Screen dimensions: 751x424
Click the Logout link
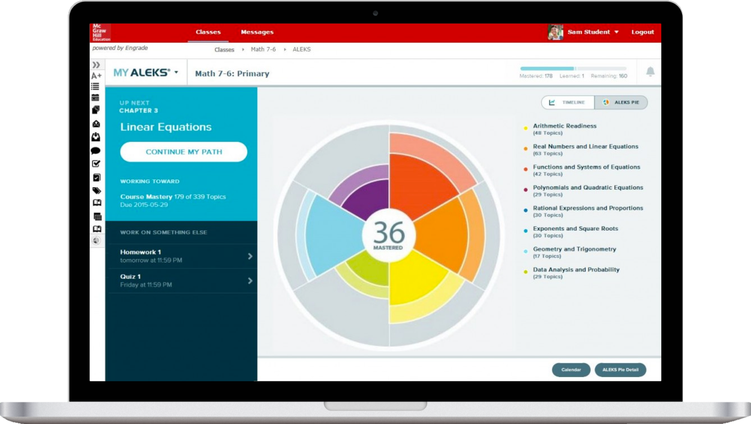coord(643,32)
